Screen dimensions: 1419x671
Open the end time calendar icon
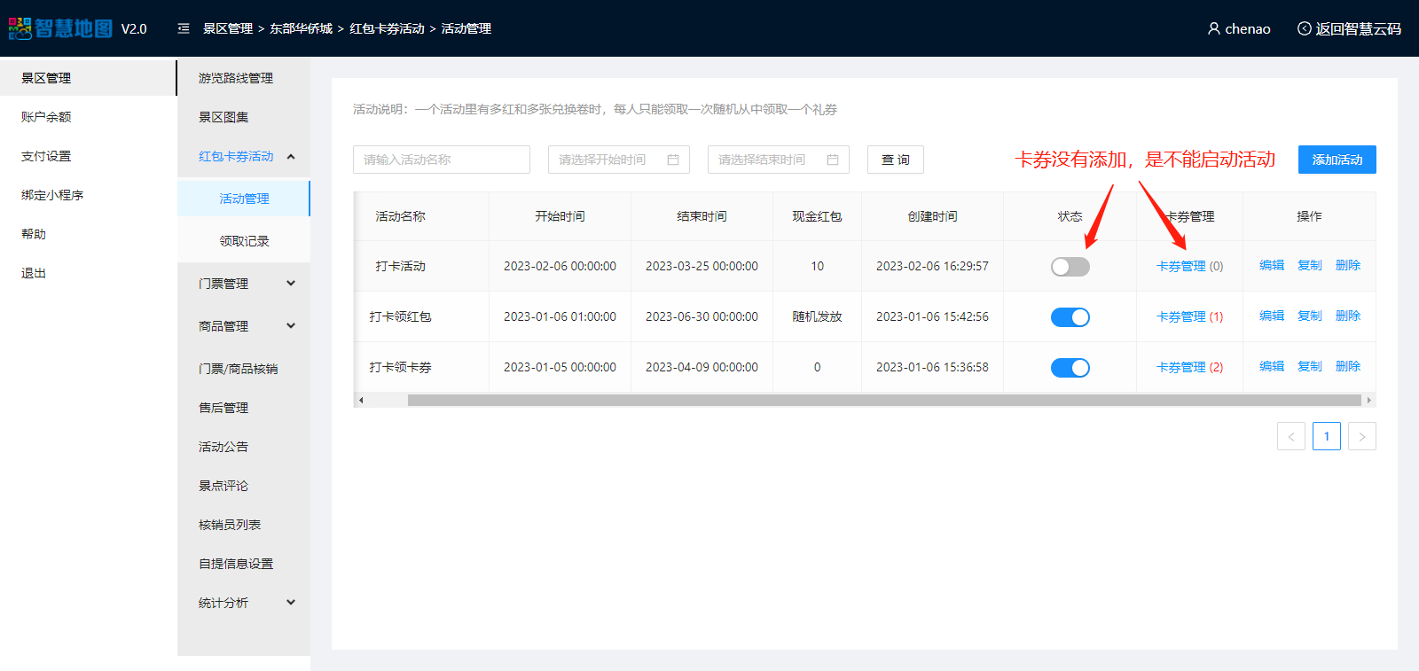(x=833, y=160)
